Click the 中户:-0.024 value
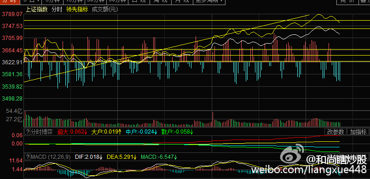 (x=141, y=132)
